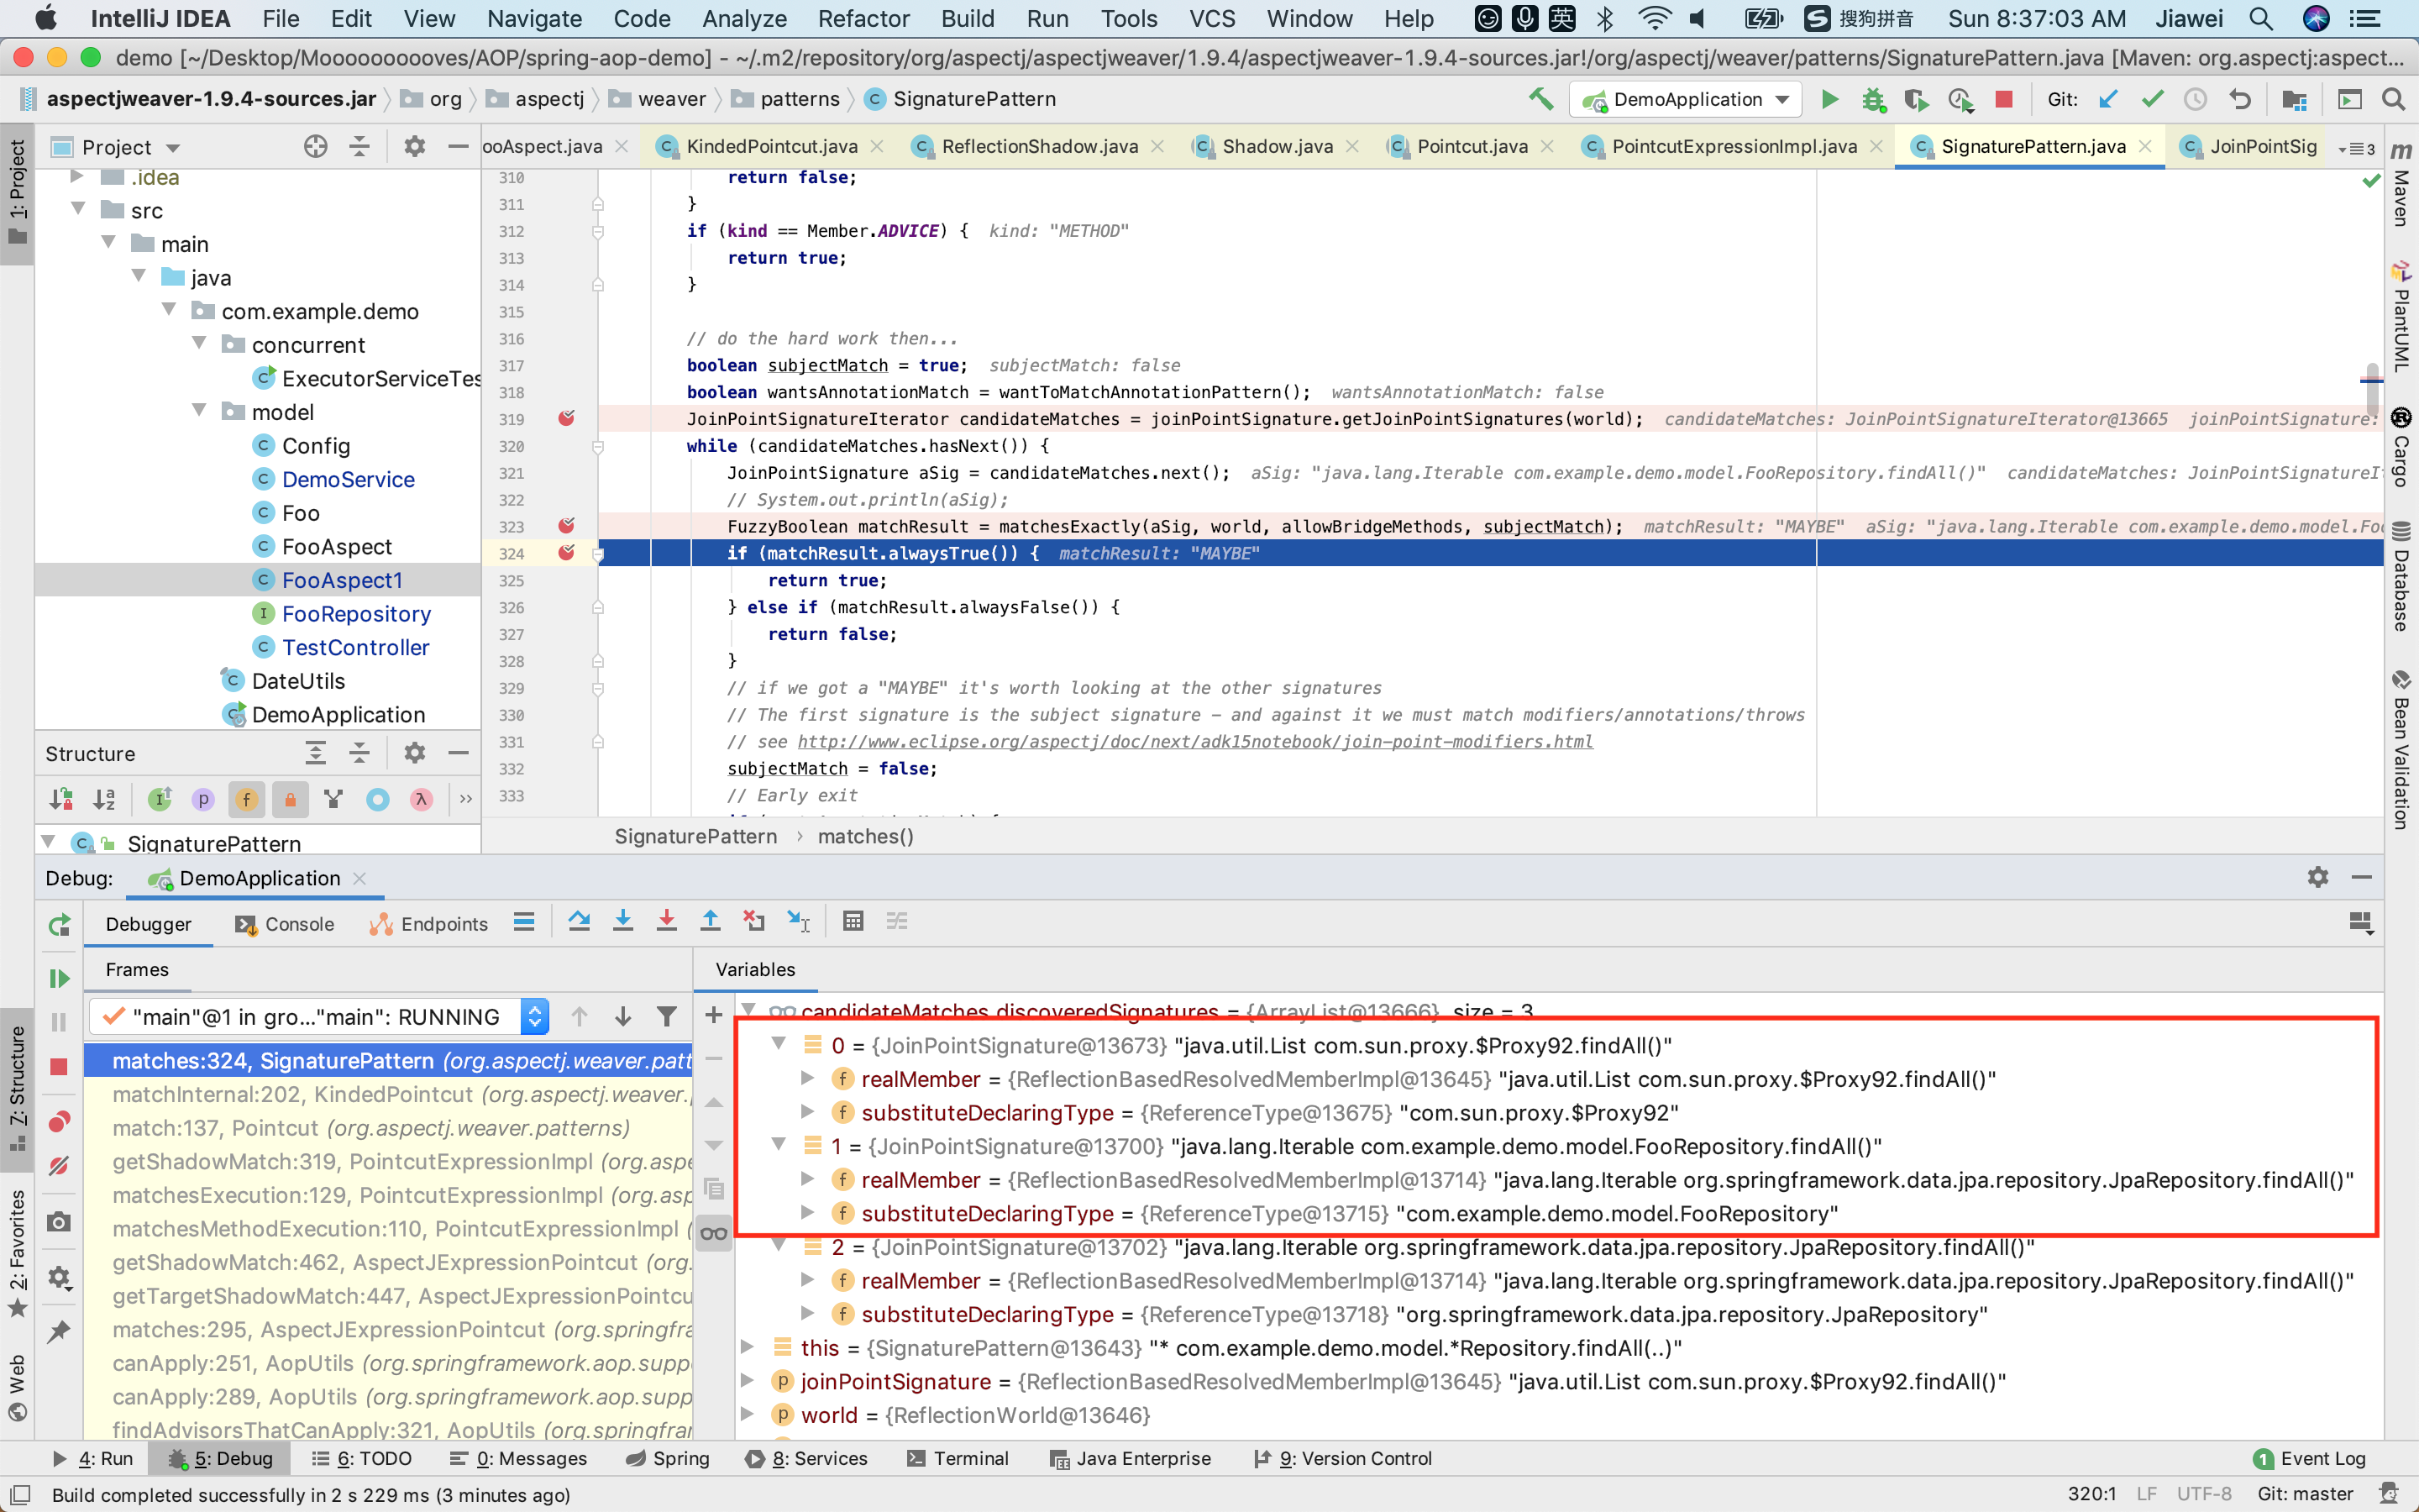2419x1512 pixels.
Task: Click the Debug bug icon in toolbar
Action: [x=1873, y=99]
